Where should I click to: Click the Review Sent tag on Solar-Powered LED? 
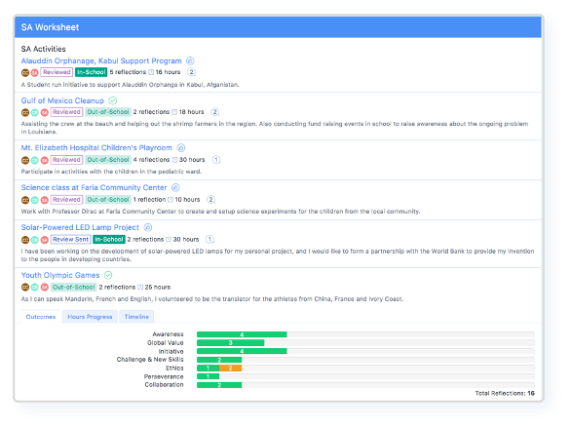point(71,240)
